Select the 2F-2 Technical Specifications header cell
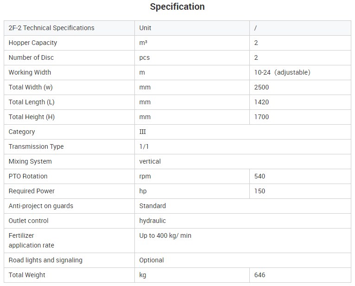 [x=69, y=28]
